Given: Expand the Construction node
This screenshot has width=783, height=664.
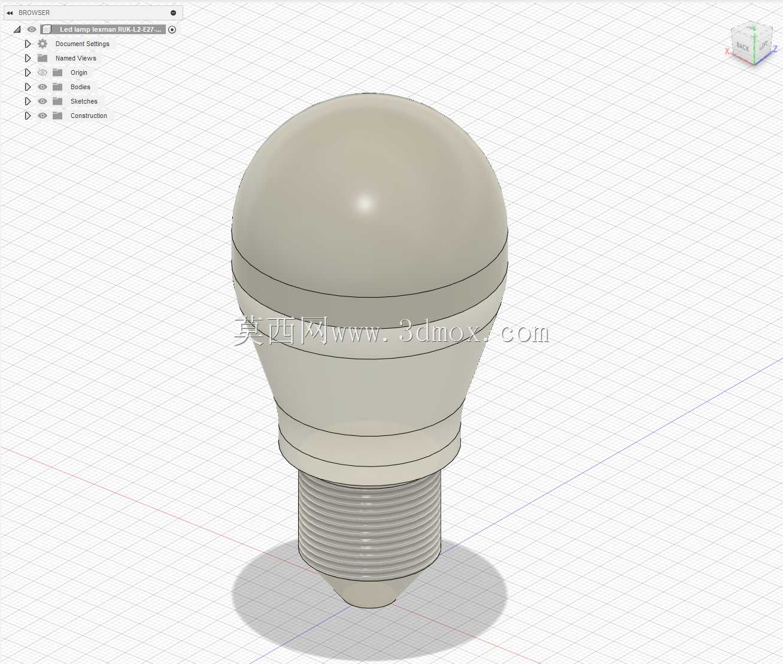Looking at the screenshot, I should (x=28, y=116).
